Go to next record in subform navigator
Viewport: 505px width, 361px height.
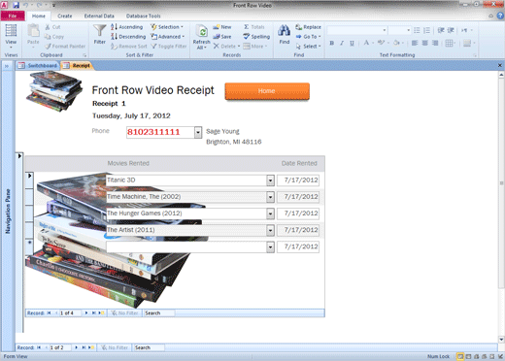tap(86, 312)
